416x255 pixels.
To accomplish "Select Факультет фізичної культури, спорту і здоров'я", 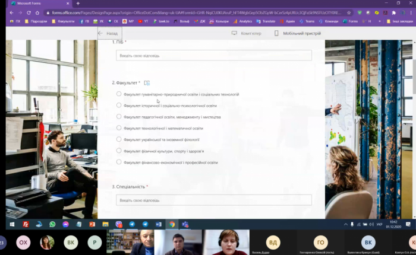I will (119, 151).
